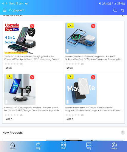
Task: Expand New Products with chevron arrow
Action: [x=123, y=132]
